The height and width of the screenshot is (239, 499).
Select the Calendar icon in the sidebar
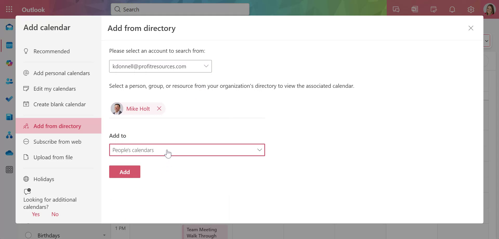[x=9, y=45]
